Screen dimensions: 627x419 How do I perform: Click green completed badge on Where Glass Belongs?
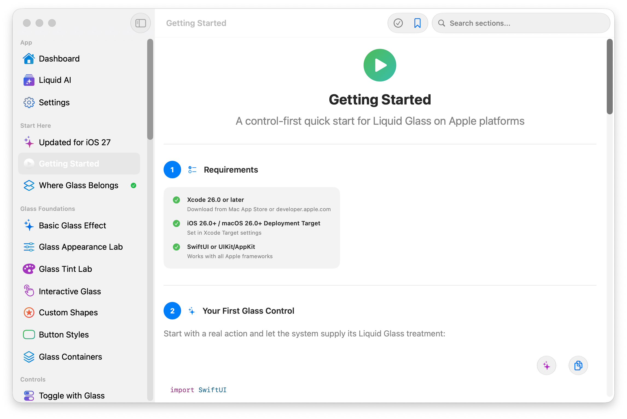133,185
